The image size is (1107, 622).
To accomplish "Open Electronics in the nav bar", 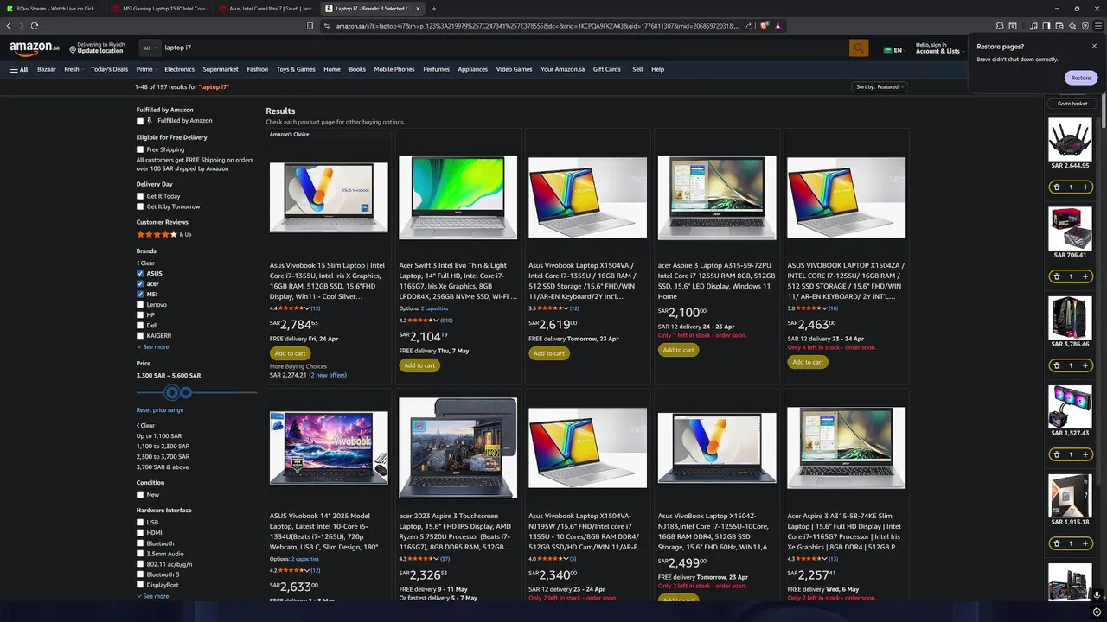I will [179, 69].
